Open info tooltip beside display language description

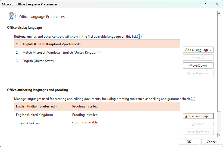pyautogui.click(x=139, y=37)
